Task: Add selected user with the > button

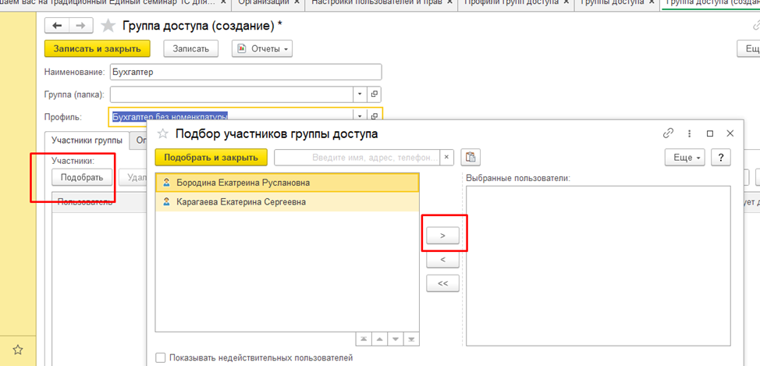Action: 442,235
